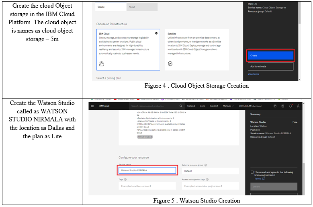Click the blue Create button for Cloud Object Storage
The height and width of the screenshot is (207, 313).
click(270, 55)
